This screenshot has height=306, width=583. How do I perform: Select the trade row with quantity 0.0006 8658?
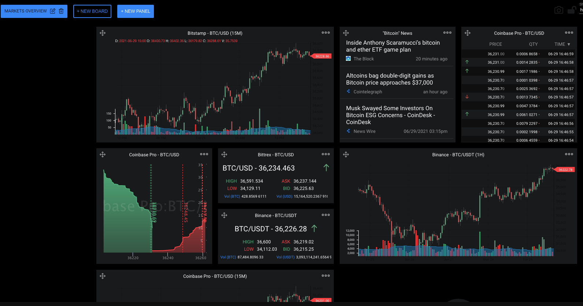(x=518, y=54)
